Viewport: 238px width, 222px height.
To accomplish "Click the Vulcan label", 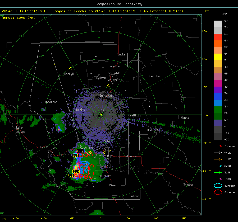I will [x=134, y=196].
